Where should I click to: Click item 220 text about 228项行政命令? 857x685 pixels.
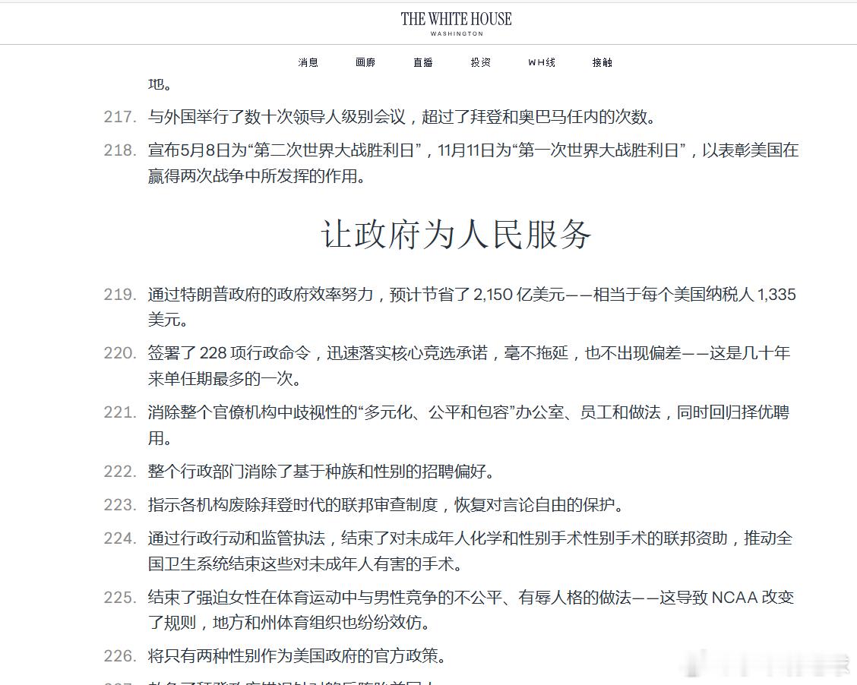(x=469, y=365)
